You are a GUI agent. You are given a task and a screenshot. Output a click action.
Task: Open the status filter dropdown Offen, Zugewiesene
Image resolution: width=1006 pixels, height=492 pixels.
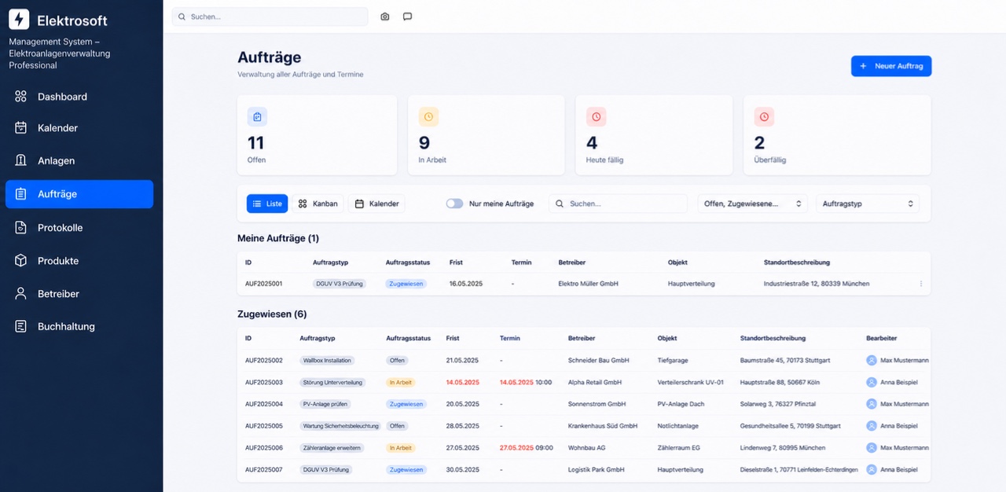753,204
